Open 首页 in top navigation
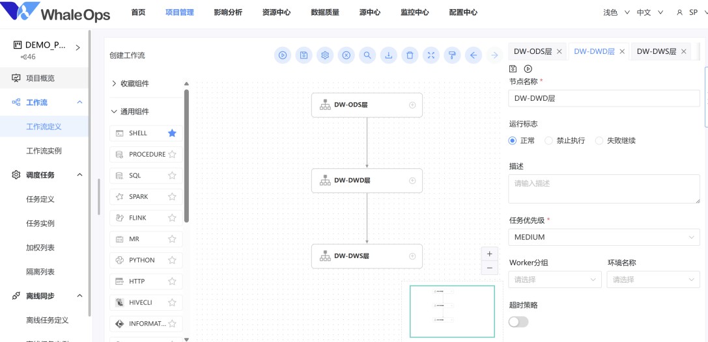Image resolution: width=708 pixels, height=342 pixels. coord(138,12)
